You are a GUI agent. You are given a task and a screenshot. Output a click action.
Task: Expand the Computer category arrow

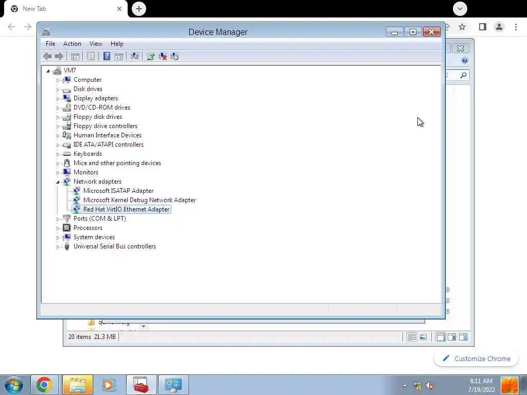(58, 80)
